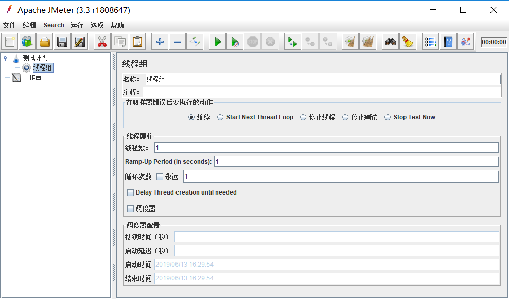Click the rightmost feather toolbar icon
Viewport: 509px width, 299px height.
[465, 42]
